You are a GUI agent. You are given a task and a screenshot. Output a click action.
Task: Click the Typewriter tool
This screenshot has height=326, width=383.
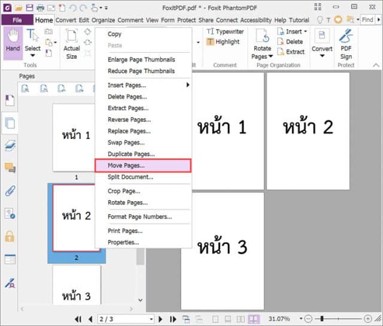pyautogui.click(x=225, y=31)
